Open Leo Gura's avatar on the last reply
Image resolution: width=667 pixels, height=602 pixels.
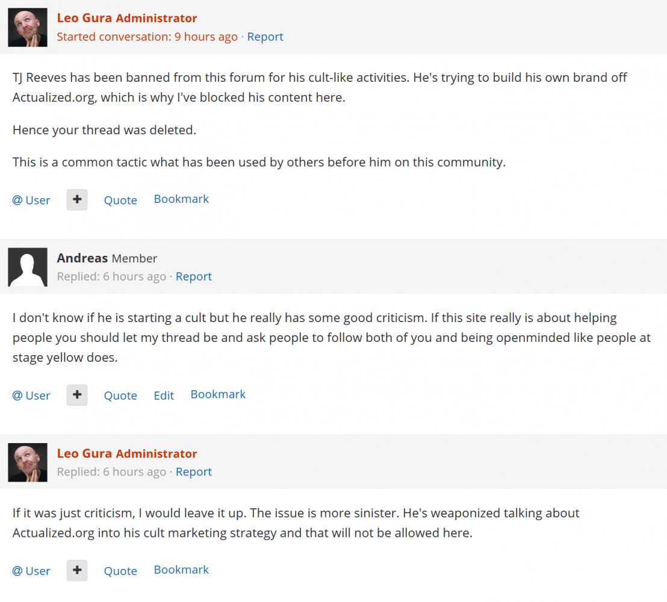[x=28, y=462]
